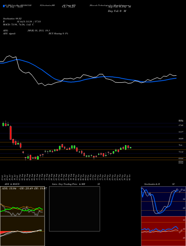
Task: Open the blue Stochastics oscillator panel
Action: click(x=163, y=201)
